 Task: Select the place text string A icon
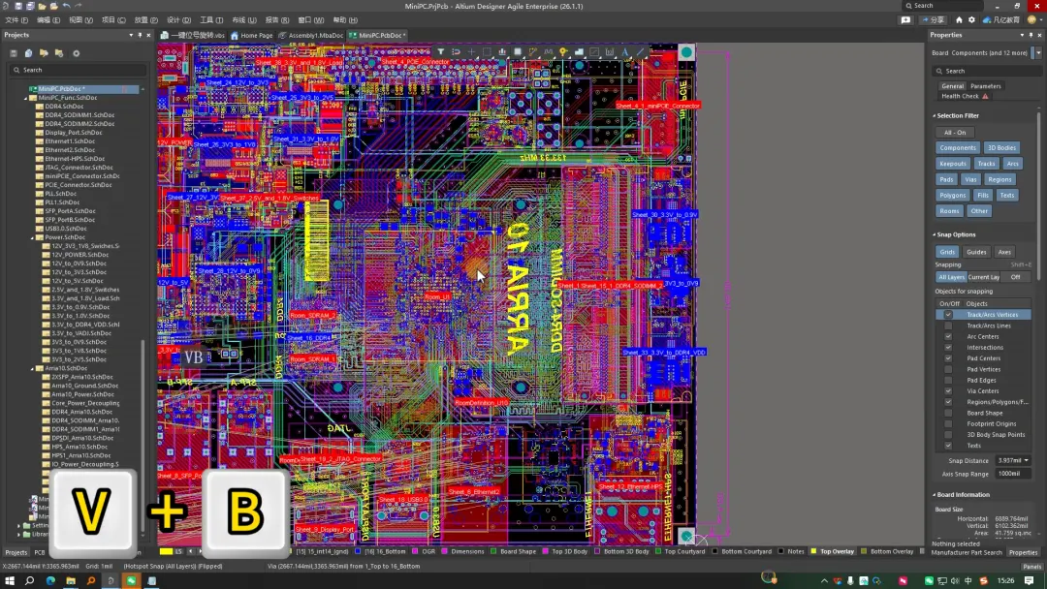625,52
